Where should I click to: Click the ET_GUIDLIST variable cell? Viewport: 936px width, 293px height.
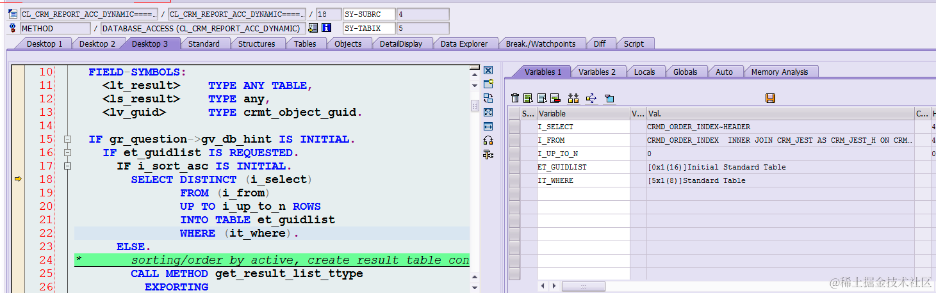click(583, 167)
